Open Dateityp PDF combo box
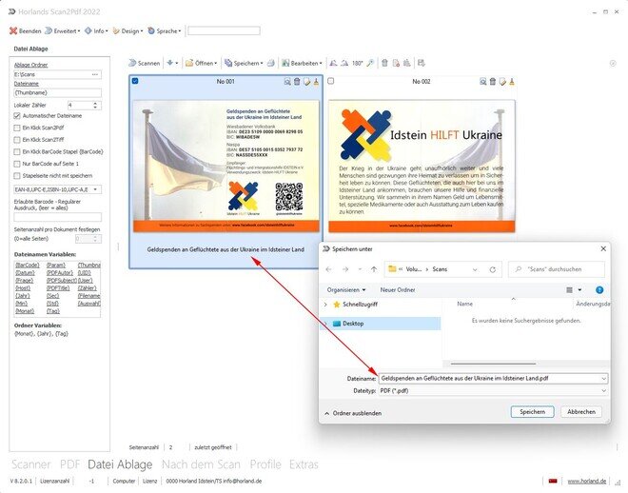 click(x=493, y=390)
